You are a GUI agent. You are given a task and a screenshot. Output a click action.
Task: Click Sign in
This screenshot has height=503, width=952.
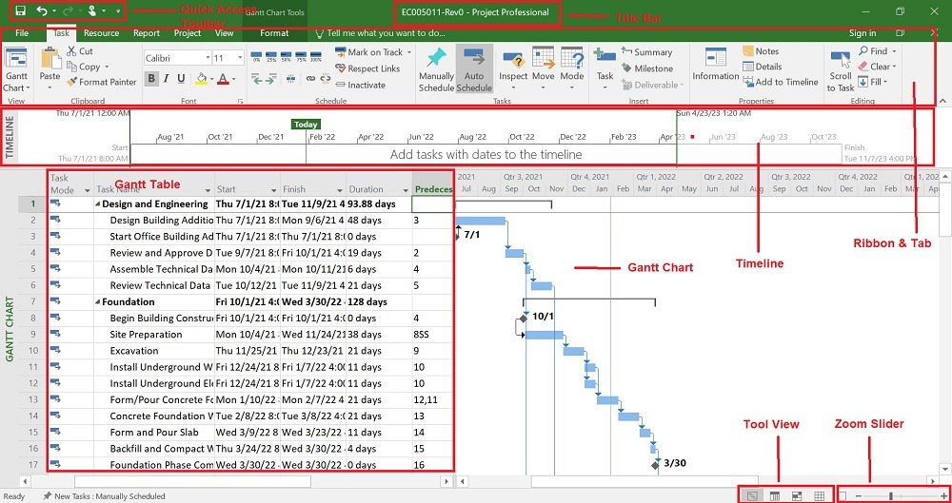863,33
